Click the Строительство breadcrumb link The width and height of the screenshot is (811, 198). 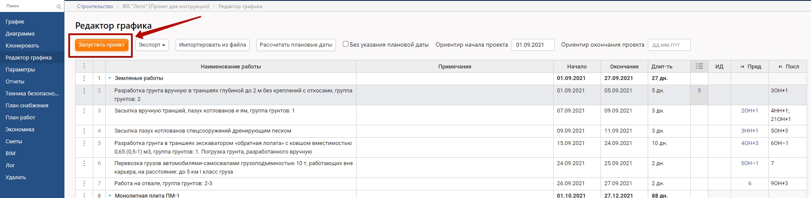coord(95,6)
